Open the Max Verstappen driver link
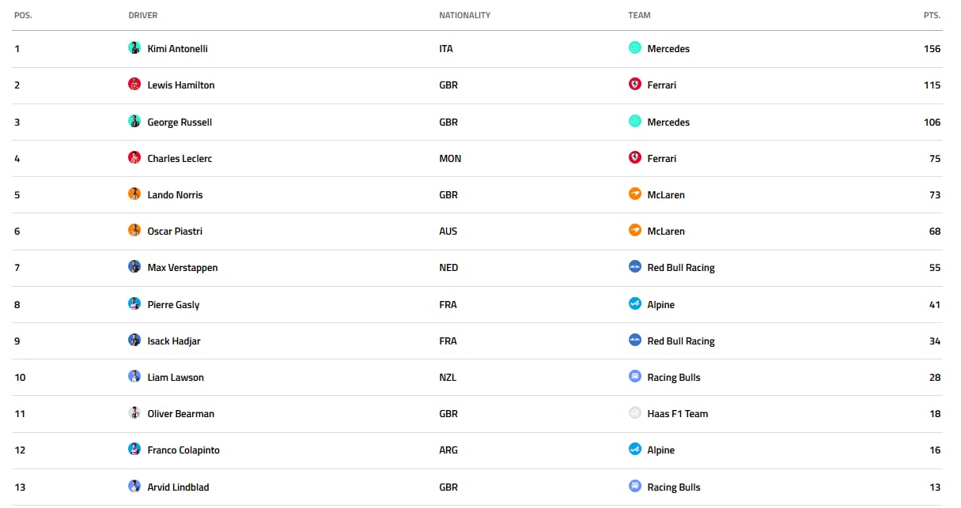Screen dimensions: 961x508 pyautogui.click(x=183, y=268)
